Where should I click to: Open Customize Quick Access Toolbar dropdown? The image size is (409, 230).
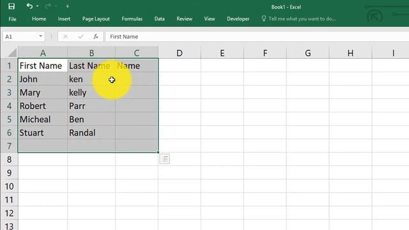(67, 6)
